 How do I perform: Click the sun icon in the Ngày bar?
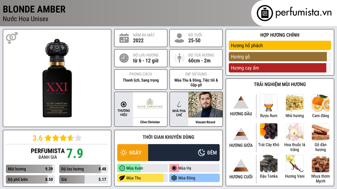pyautogui.click(x=123, y=153)
